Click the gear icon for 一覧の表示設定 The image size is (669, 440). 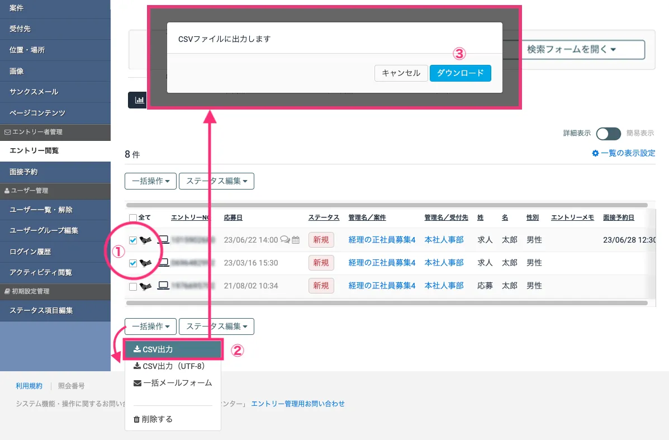coord(595,153)
